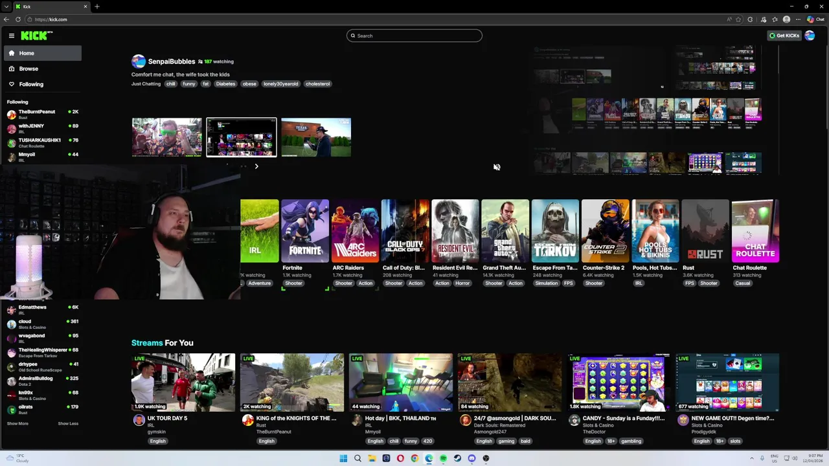The height and width of the screenshot is (466, 829).
Task: Open Fortnite category card
Action: (x=305, y=231)
